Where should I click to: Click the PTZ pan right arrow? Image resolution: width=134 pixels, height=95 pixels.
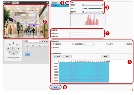(19, 48)
